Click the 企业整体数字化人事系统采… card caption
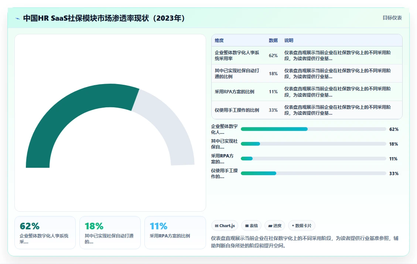 tap(44, 239)
